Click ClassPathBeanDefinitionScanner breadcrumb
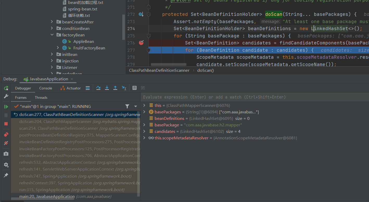Viewport: 369px width, 202px height. (x=159, y=70)
